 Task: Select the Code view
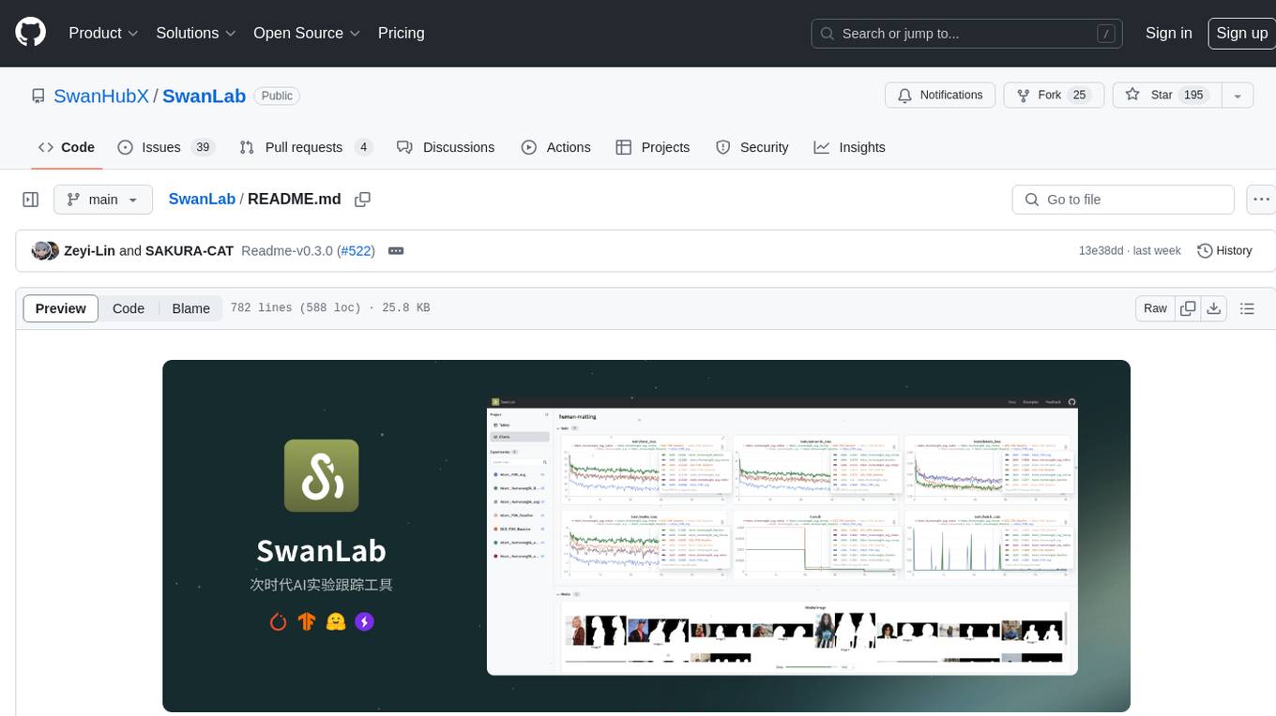pos(129,308)
